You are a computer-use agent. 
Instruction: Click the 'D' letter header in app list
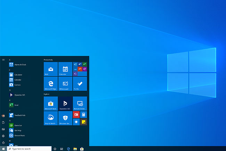[10, 90]
